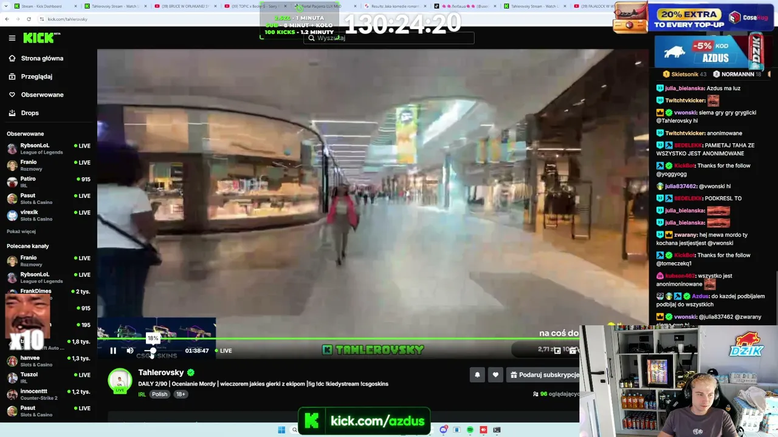
Task: Open the Windows Start menu
Action: (x=281, y=430)
